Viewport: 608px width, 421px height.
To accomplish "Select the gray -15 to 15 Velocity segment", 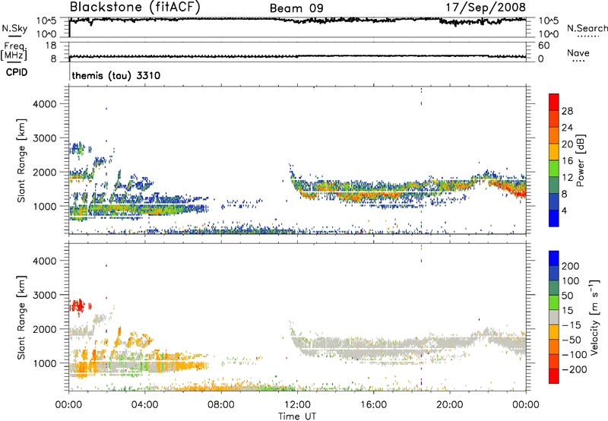I will click(554, 318).
